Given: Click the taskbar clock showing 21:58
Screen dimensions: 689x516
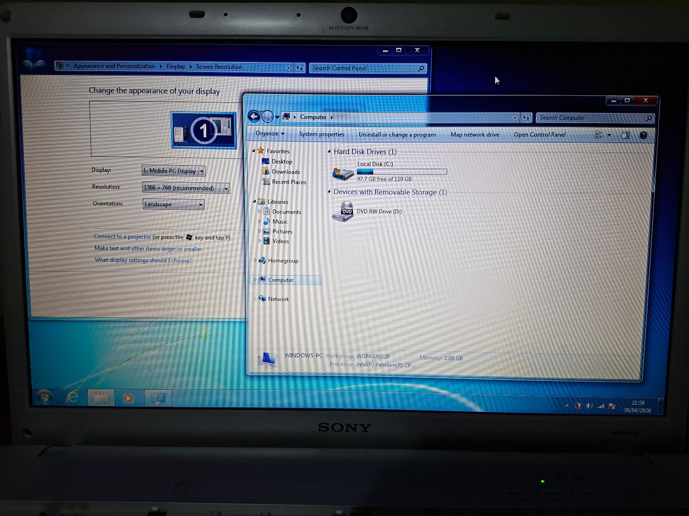Looking at the screenshot, I should [x=637, y=407].
